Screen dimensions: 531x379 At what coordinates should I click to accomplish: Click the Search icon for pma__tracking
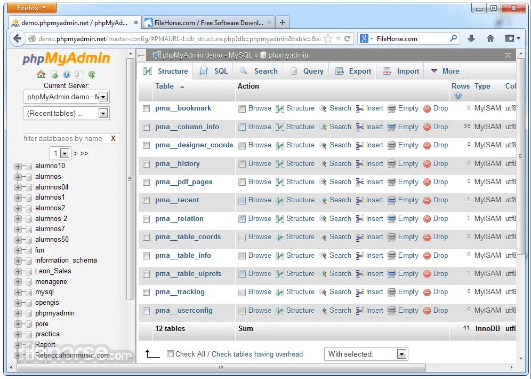323,292
